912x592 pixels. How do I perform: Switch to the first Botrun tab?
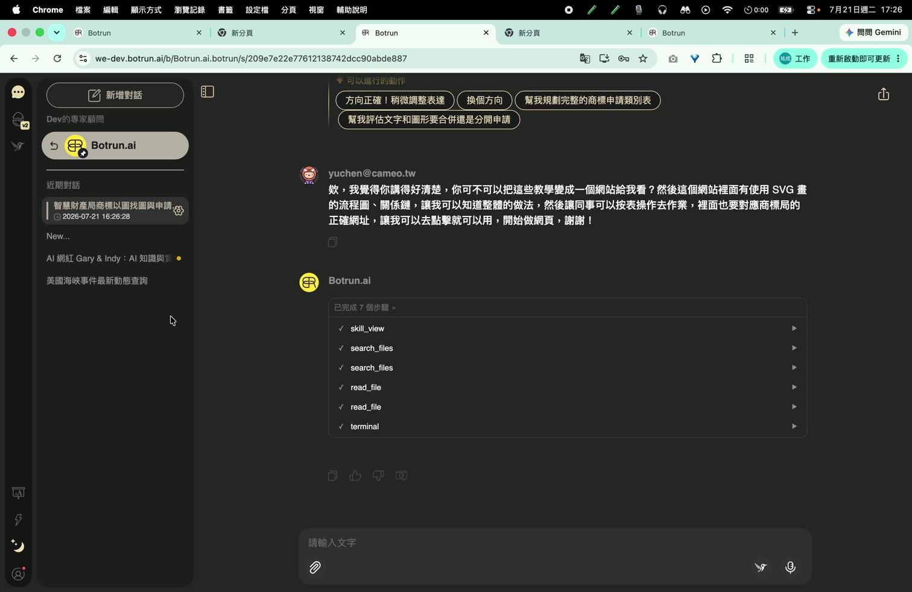138,33
